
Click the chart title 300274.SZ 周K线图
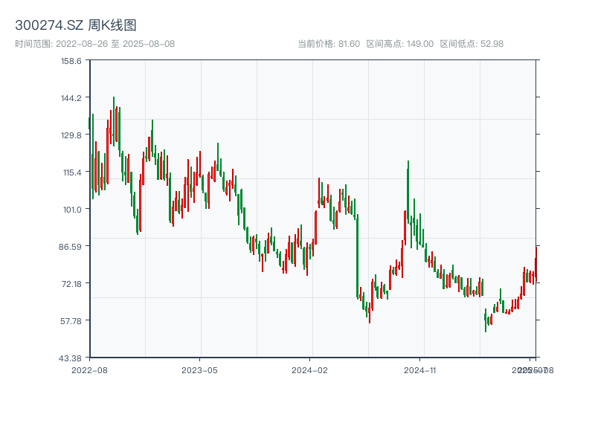point(76,25)
